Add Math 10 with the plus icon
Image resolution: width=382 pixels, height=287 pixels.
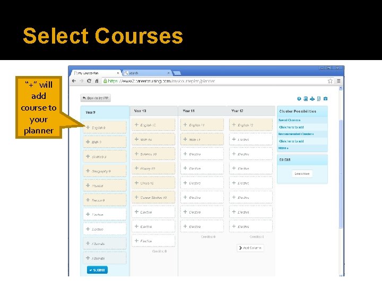tap(136, 139)
